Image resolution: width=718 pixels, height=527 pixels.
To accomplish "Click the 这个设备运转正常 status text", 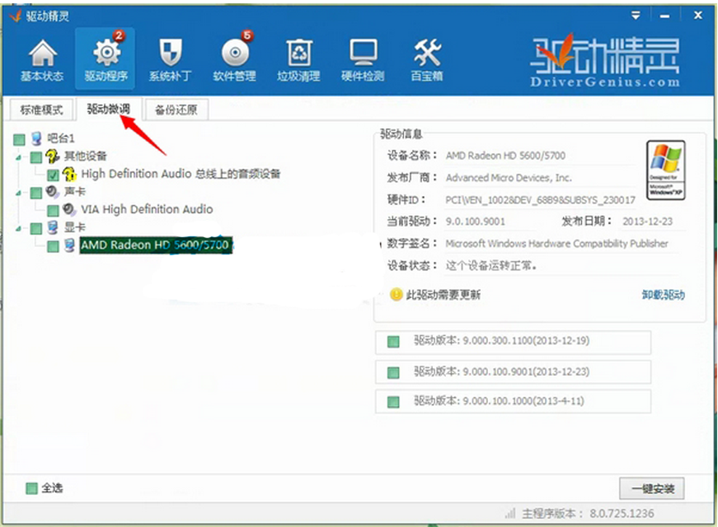I will tap(491, 265).
